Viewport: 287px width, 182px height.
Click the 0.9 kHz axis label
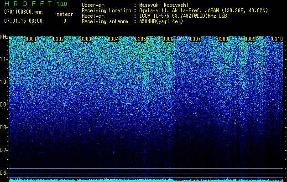click(3, 105)
